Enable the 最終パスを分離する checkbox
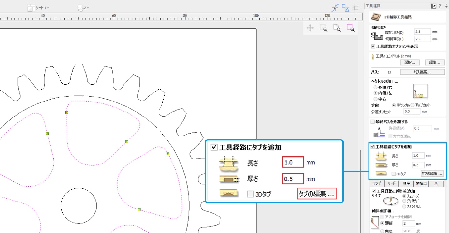 [372, 122]
